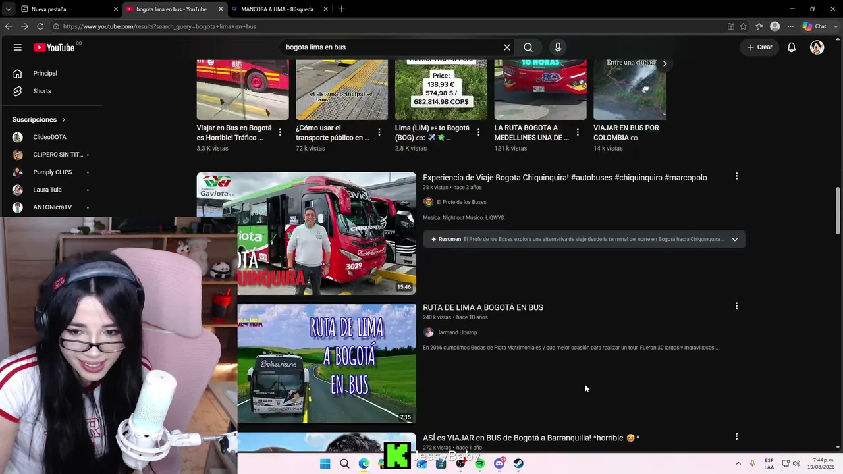Close the 'MANCORA A LIMA' tab
This screenshot has width=843, height=474.
tap(327, 9)
